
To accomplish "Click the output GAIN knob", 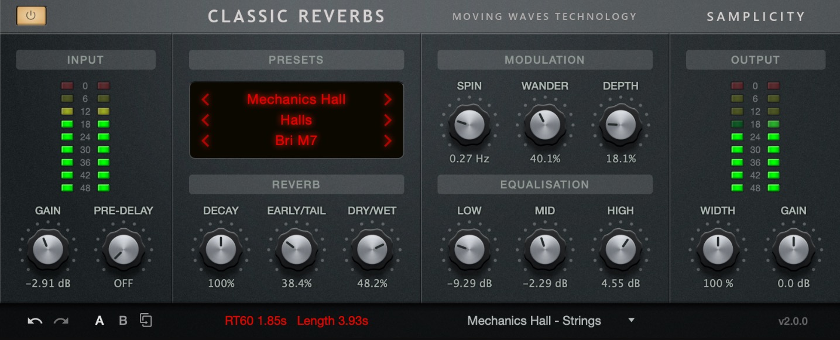I will click(x=793, y=250).
